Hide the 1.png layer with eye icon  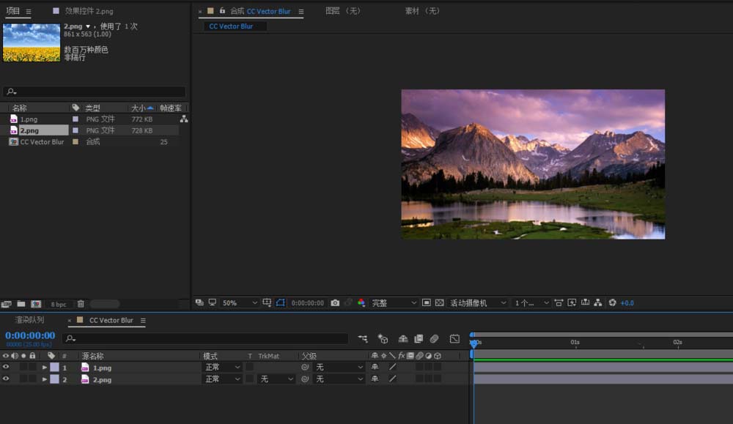coord(6,368)
